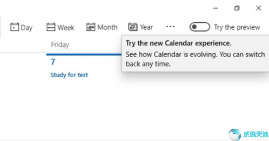Click the "Try the preview" label text
The height and width of the screenshot is (141, 269).
point(237,27)
